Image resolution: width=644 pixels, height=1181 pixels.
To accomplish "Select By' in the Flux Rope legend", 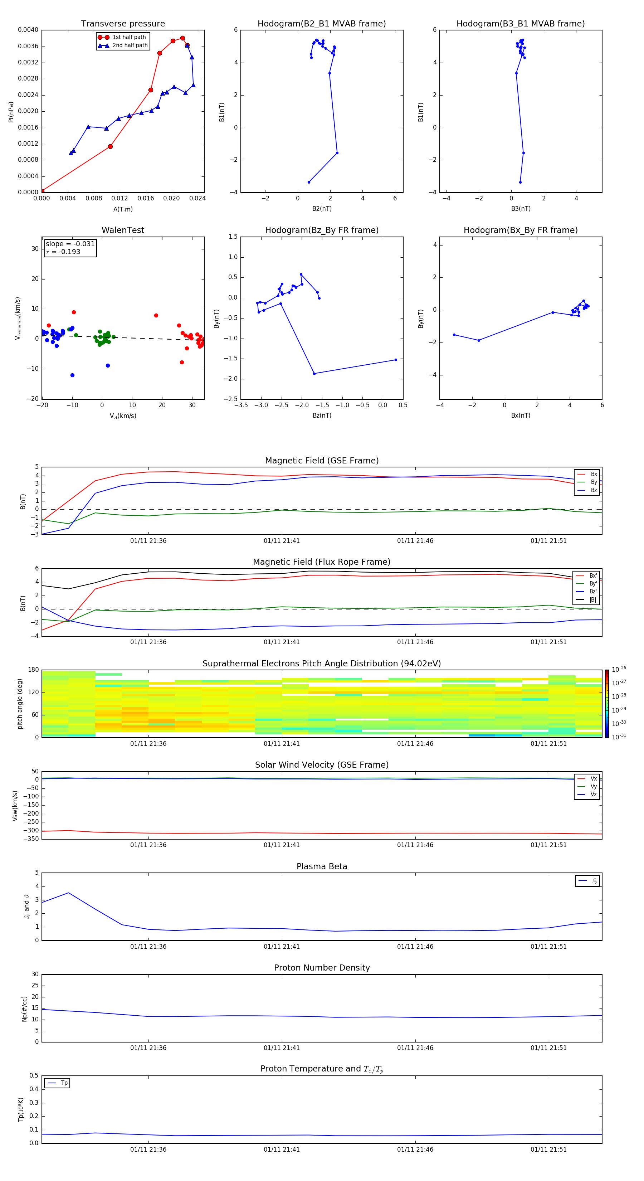I will click(x=586, y=584).
